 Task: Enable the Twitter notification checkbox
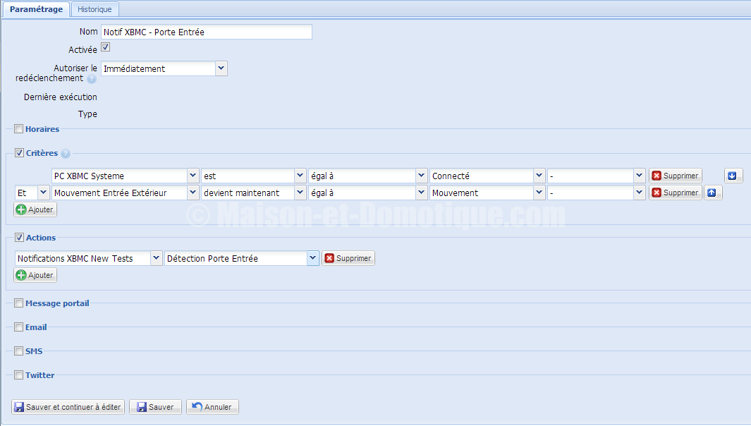pyautogui.click(x=18, y=375)
